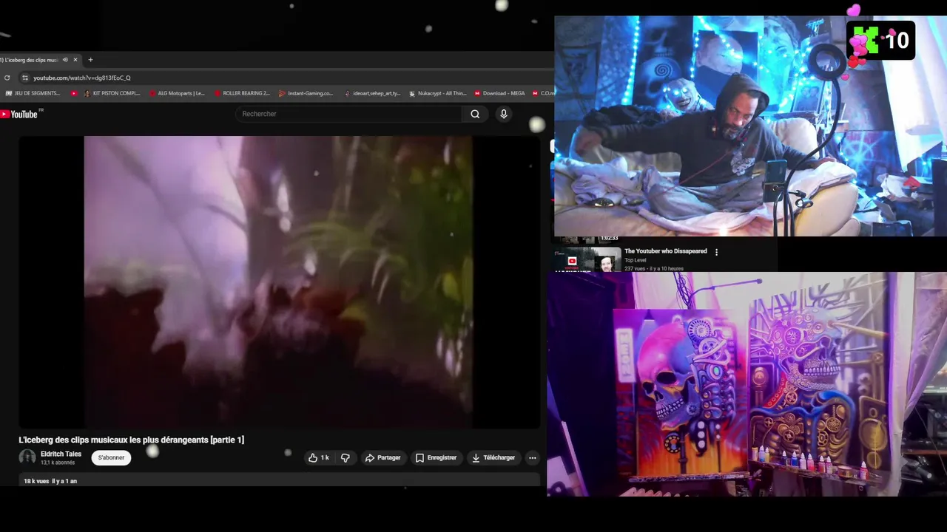
Task: Click the video title L'iceberg des clips musicaux
Action: point(131,440)
